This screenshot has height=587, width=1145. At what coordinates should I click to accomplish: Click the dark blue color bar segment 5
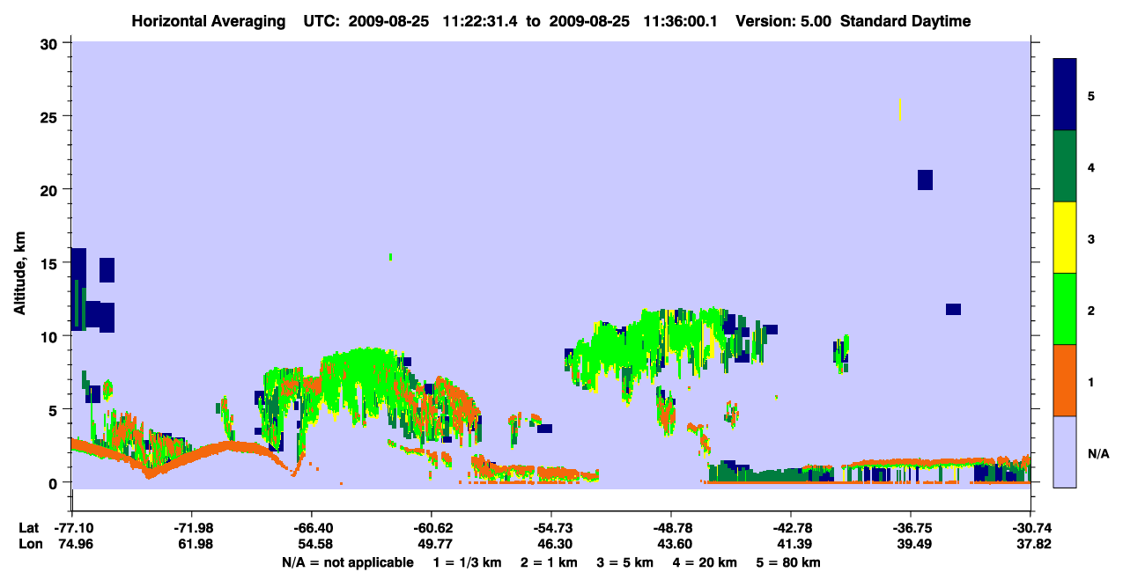click(x=1065, y=95)
